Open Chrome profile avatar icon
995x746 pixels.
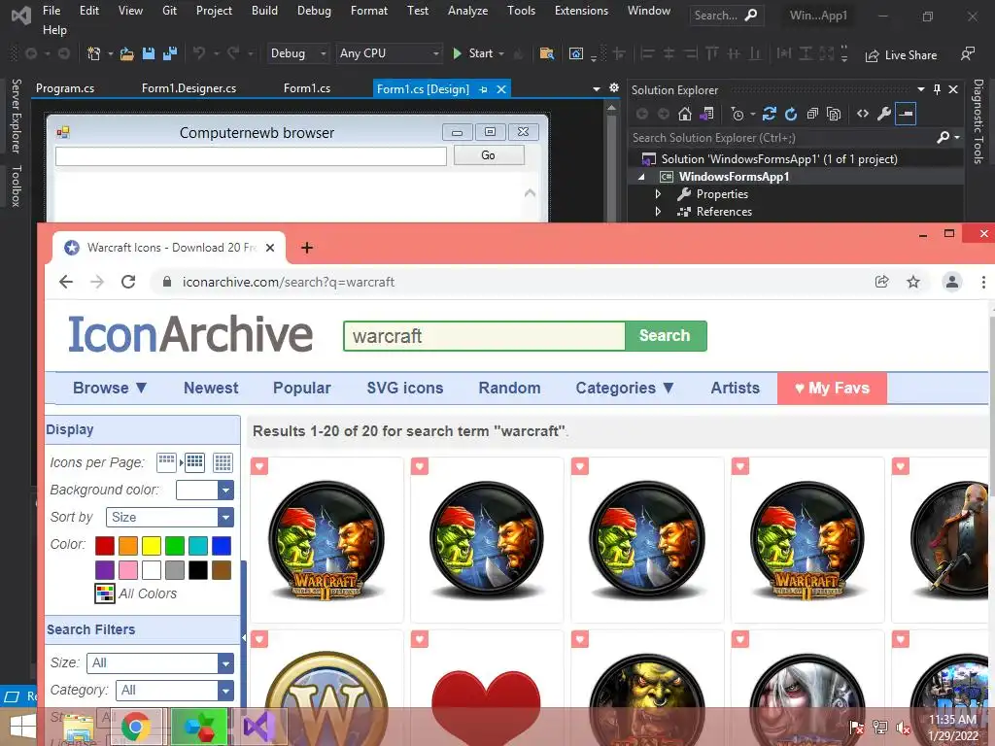[952, 282]
